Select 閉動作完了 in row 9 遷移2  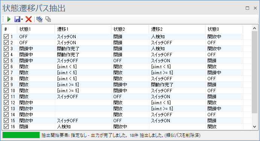162,85
